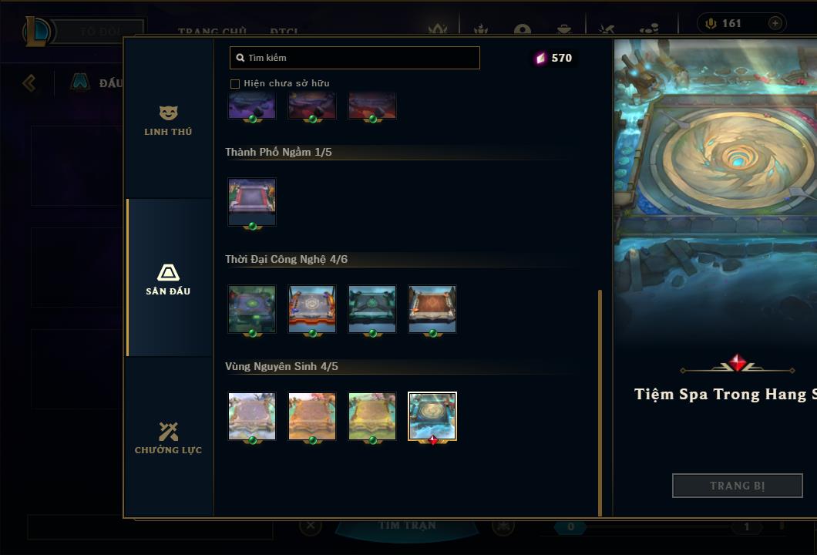The width and height of the screenshot is (817, 555).
Task: Select the fourth Thời Đại Công Nghệ arena
Action: coord(432,310)
